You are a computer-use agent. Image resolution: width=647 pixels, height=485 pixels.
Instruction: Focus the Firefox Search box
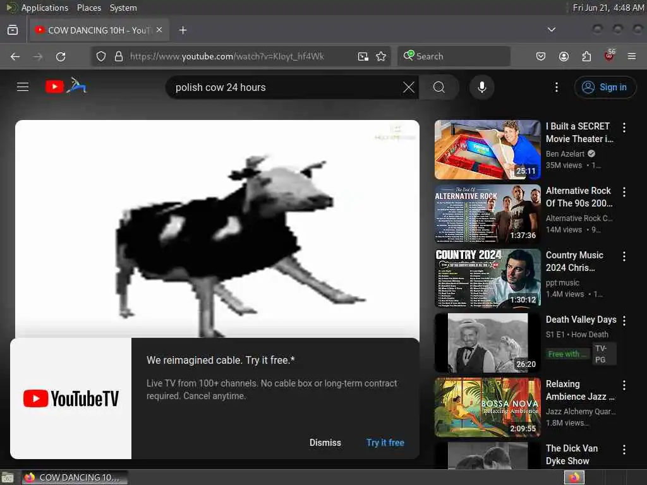[454, 56]
